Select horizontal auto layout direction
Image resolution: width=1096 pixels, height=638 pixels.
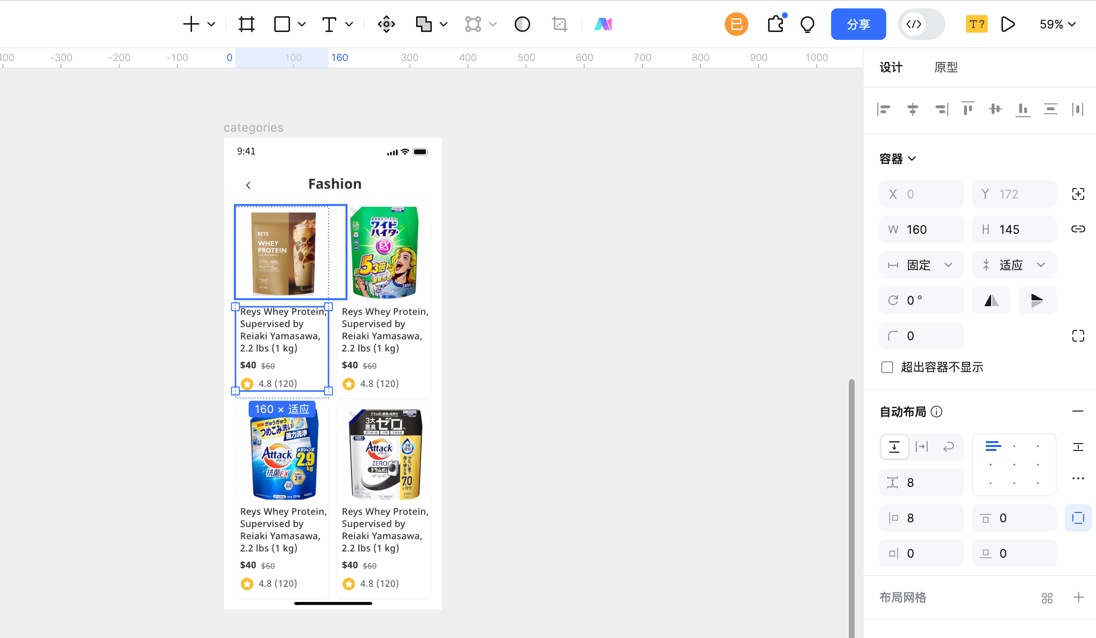(921, 447)
